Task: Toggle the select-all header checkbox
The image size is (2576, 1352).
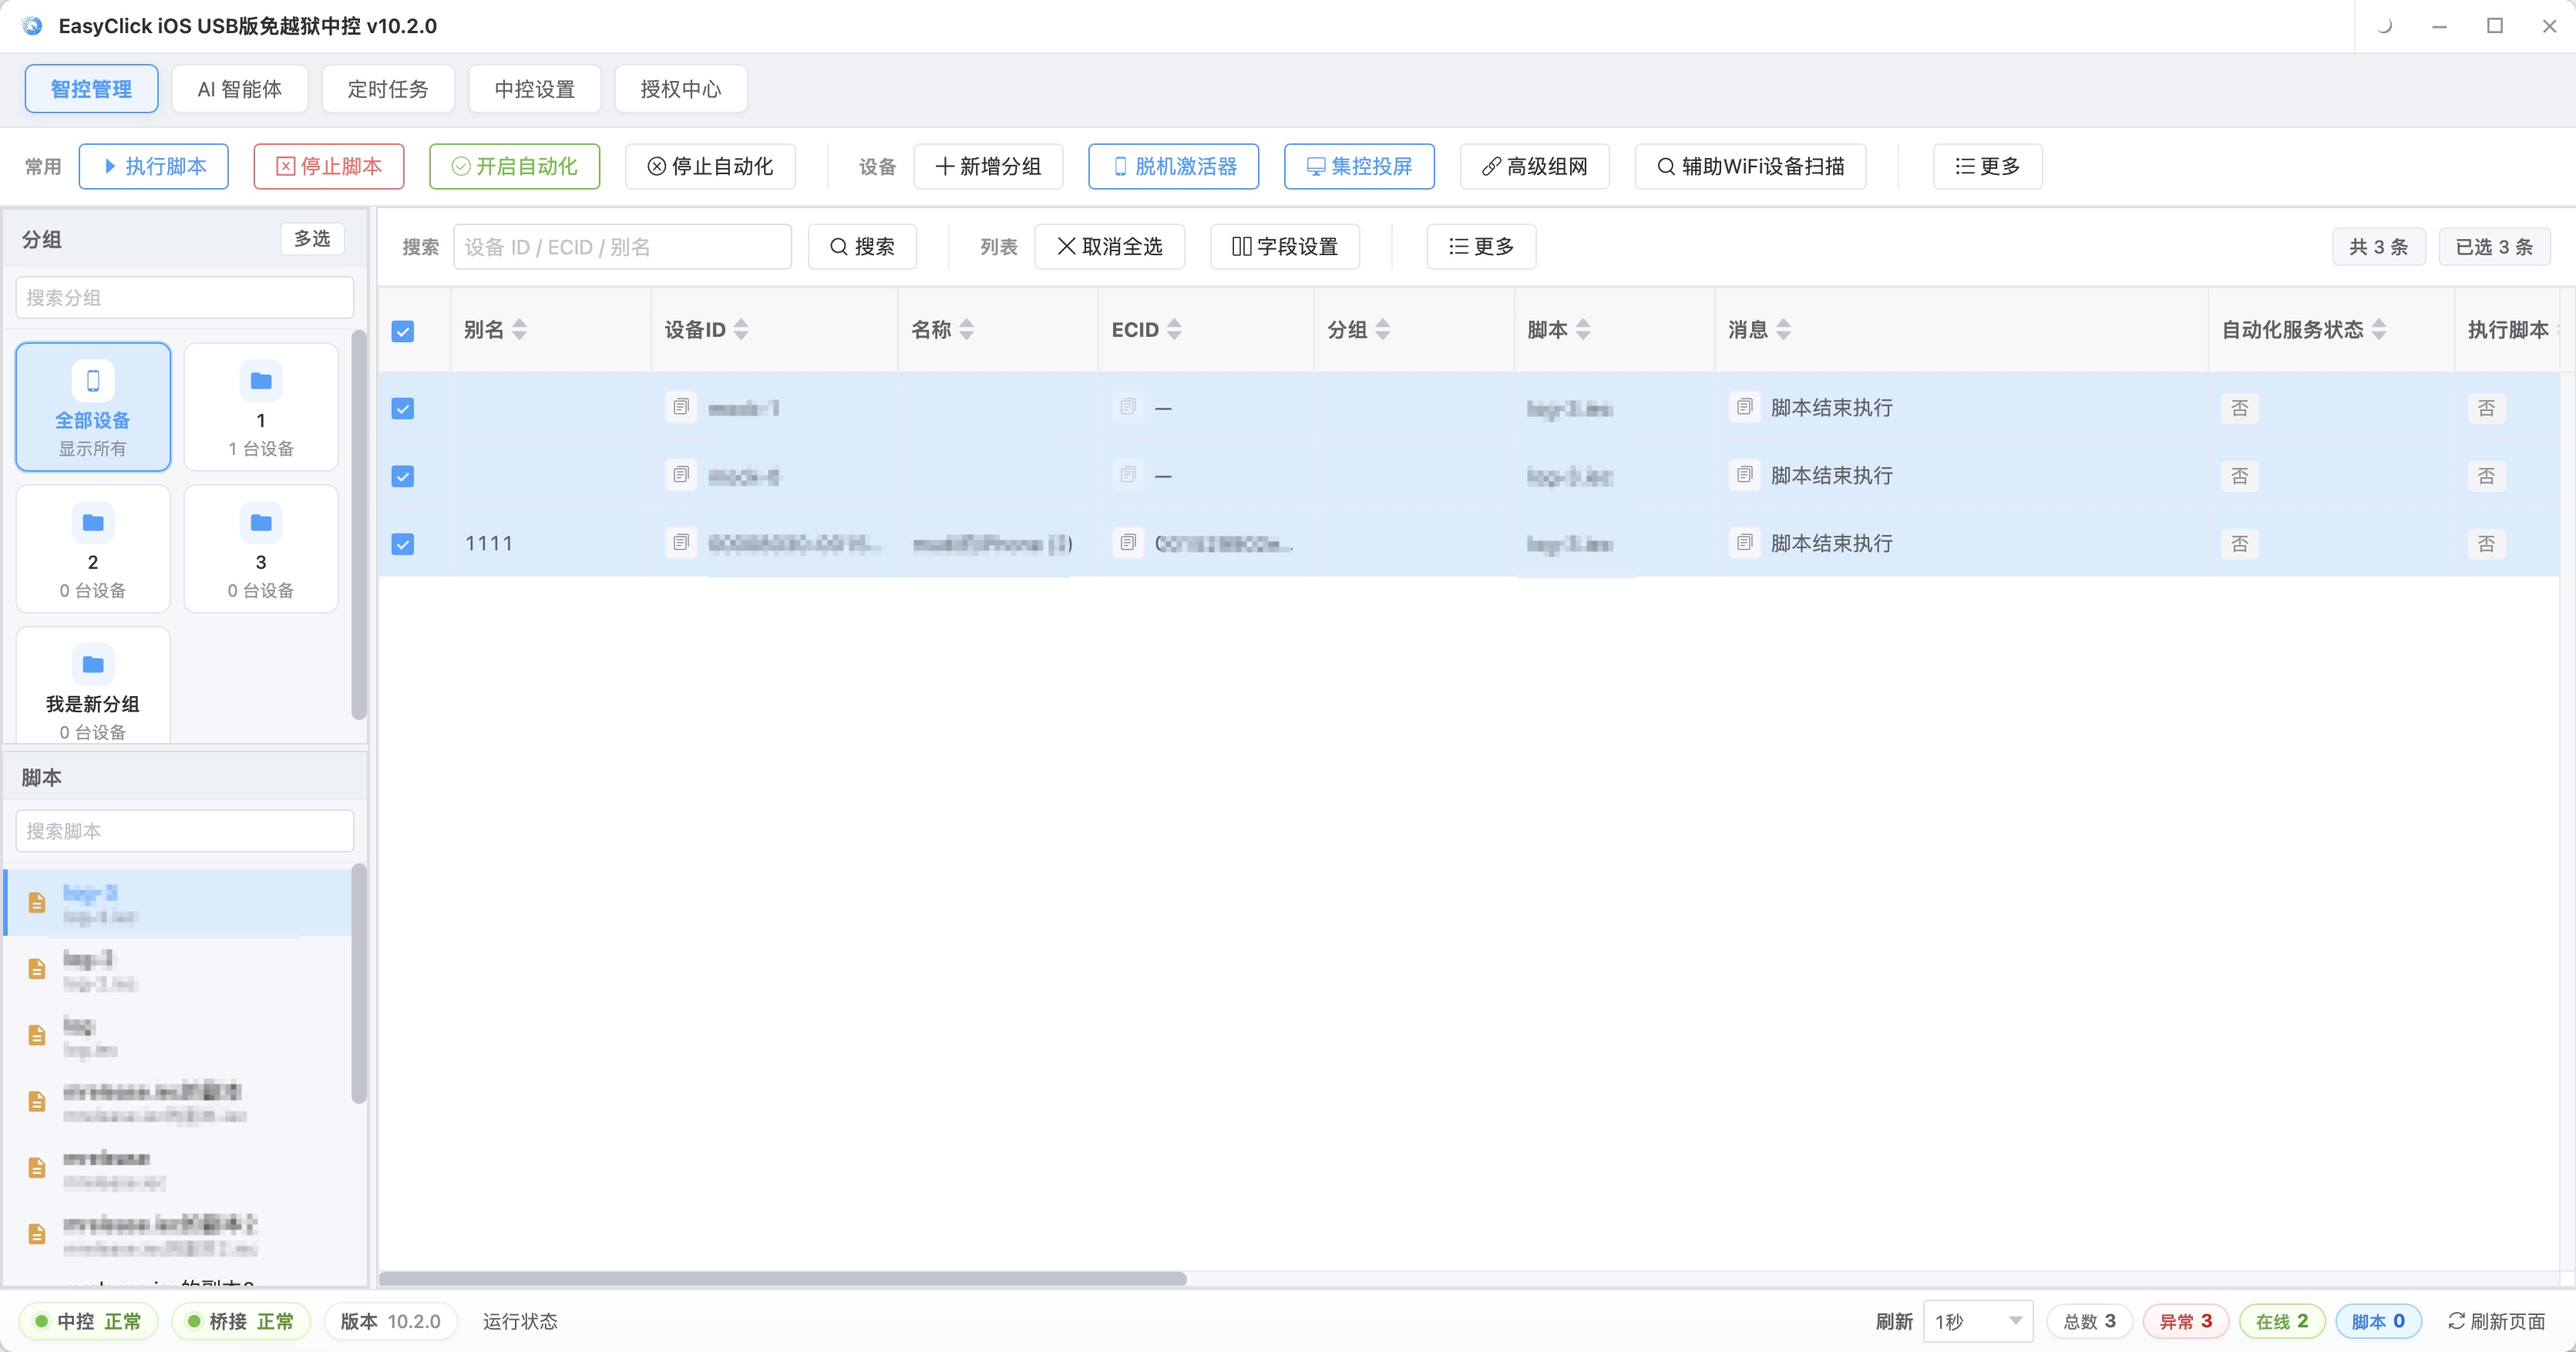Action: (403, 331)
